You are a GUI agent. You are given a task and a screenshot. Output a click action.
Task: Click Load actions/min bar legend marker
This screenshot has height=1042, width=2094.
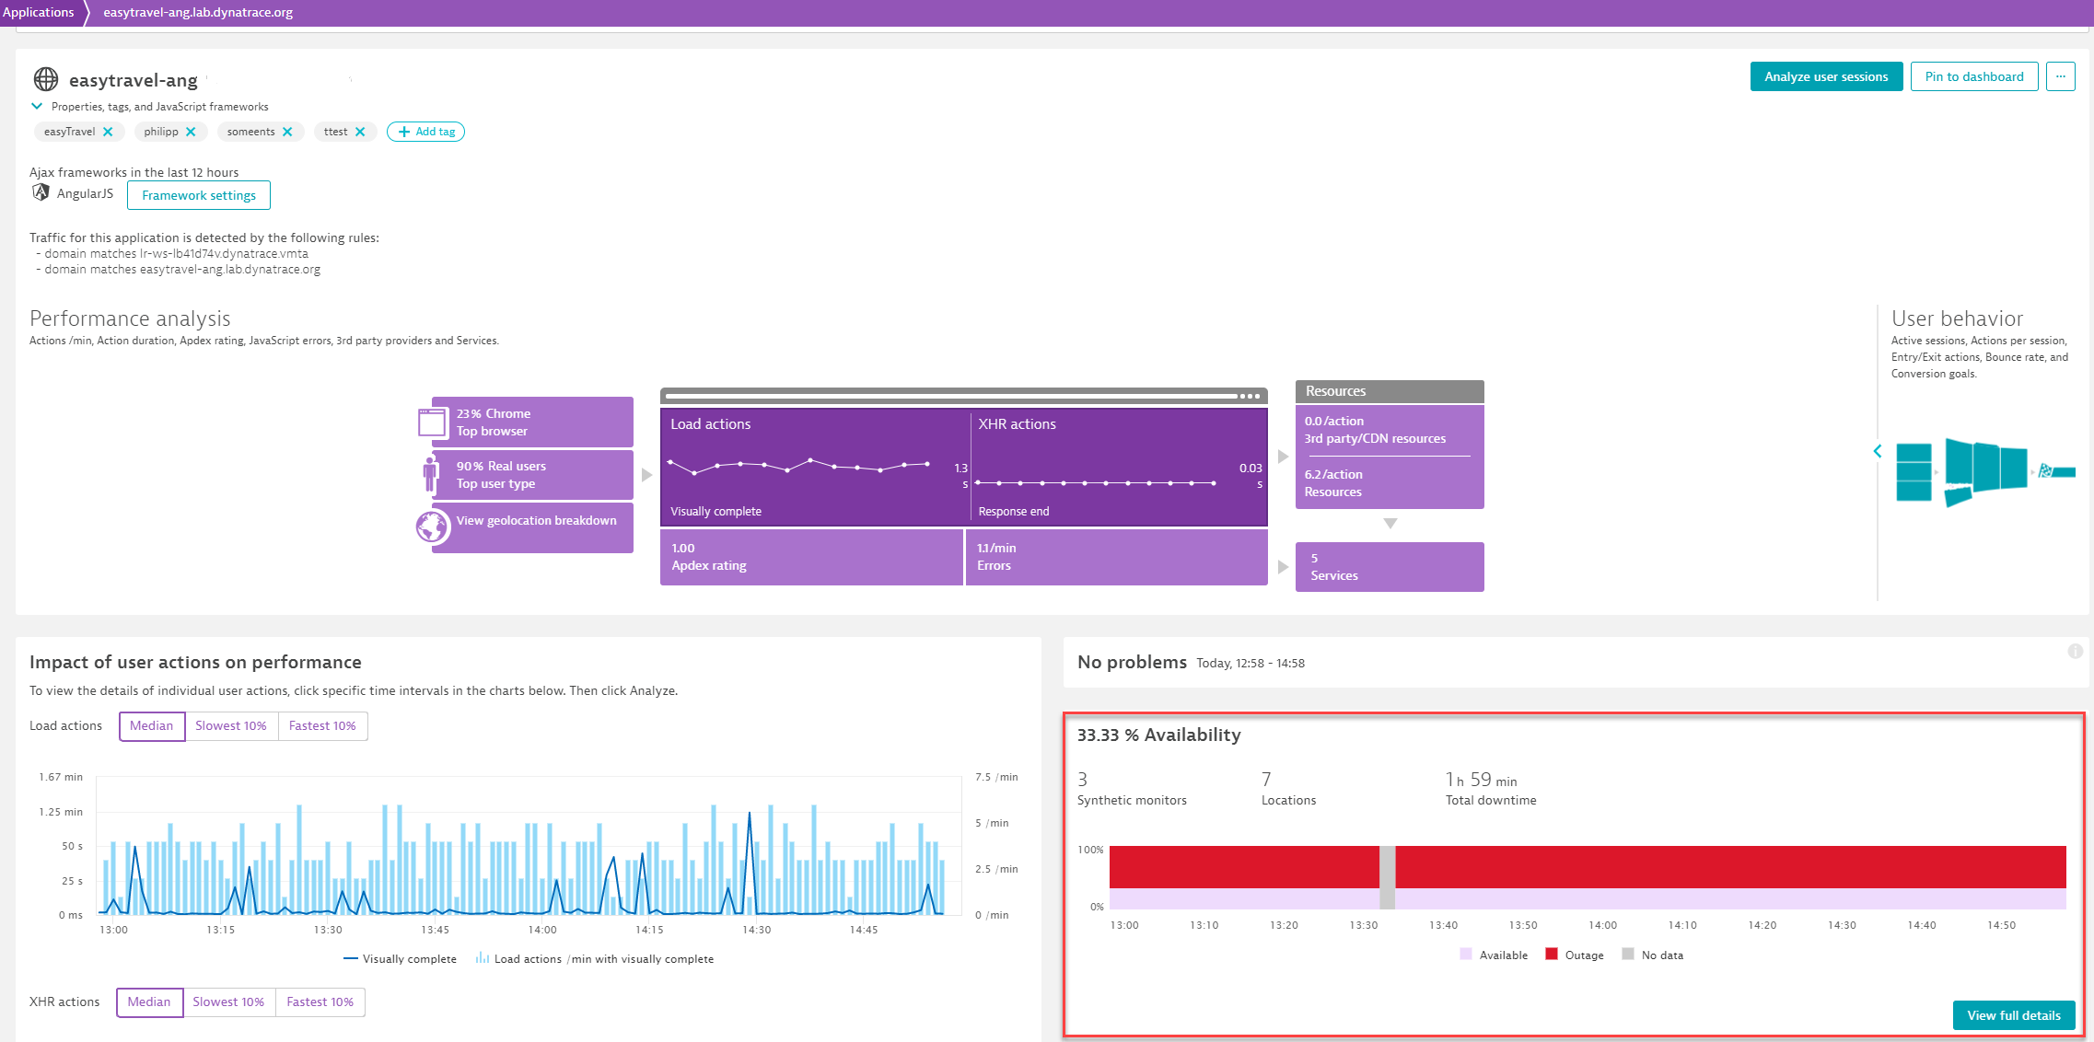click(x=483, y=958)
